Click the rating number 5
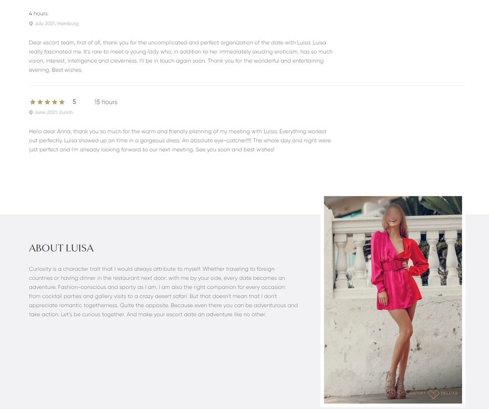The width and height of the screenshot is (489, 409). pyautogui.click(x=74, y=102)
